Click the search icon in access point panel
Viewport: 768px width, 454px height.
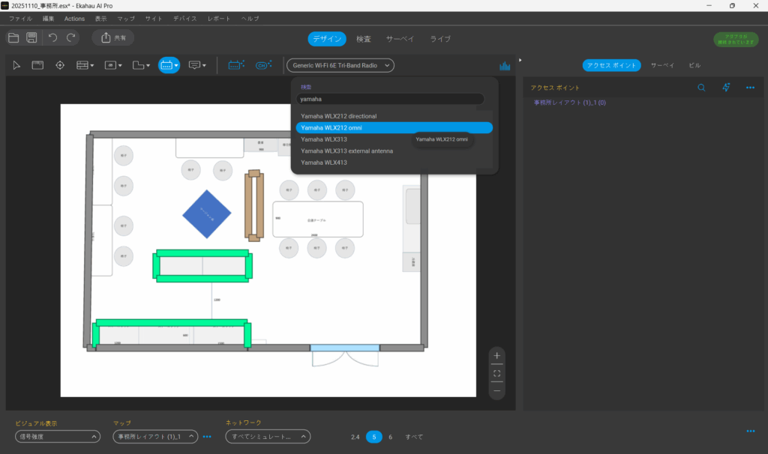(x=701, y=88)
